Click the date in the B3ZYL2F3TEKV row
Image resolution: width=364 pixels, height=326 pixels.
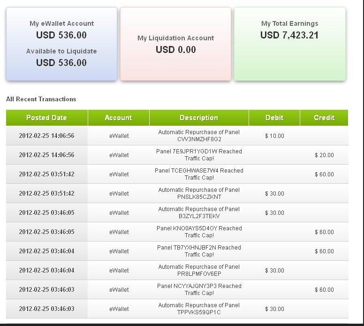point(46,212)
